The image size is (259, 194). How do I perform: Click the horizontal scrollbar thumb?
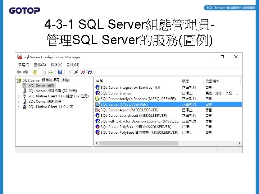tap(138, 143)
